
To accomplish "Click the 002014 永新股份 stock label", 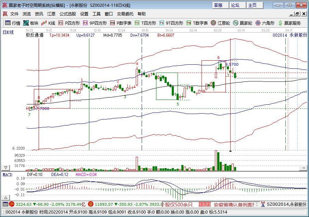I will pos(290,35).
